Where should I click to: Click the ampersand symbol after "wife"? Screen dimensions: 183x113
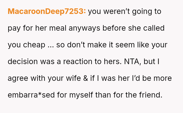point(85,79)
